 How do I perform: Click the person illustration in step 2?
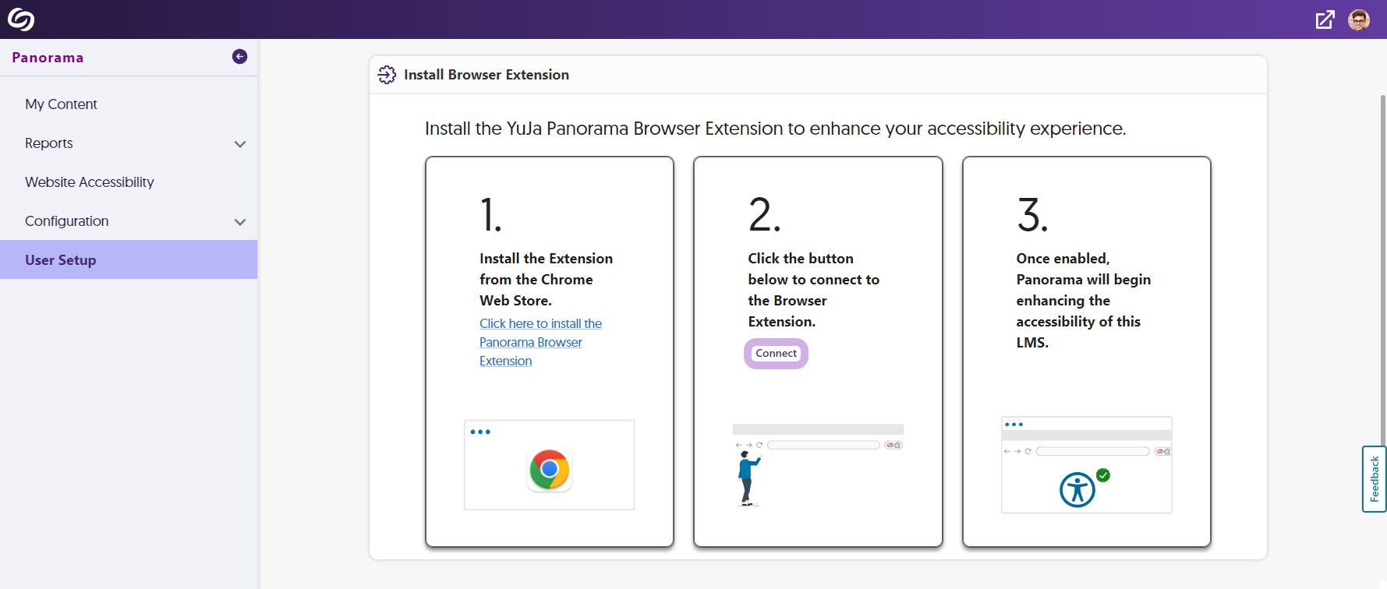pos(748,478)
